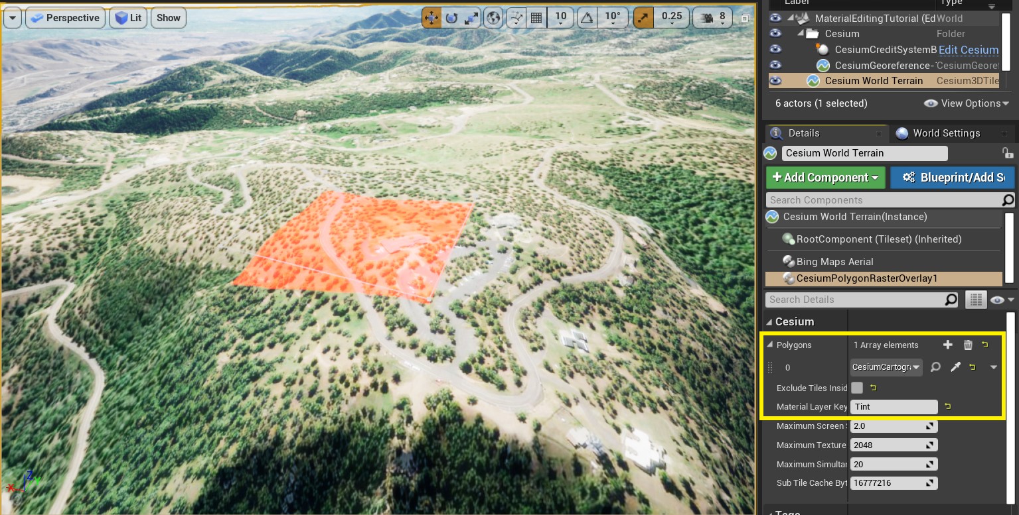Toggle scale snapping icon
Screen dimensions: 1019x515
(x=643, y=18)
